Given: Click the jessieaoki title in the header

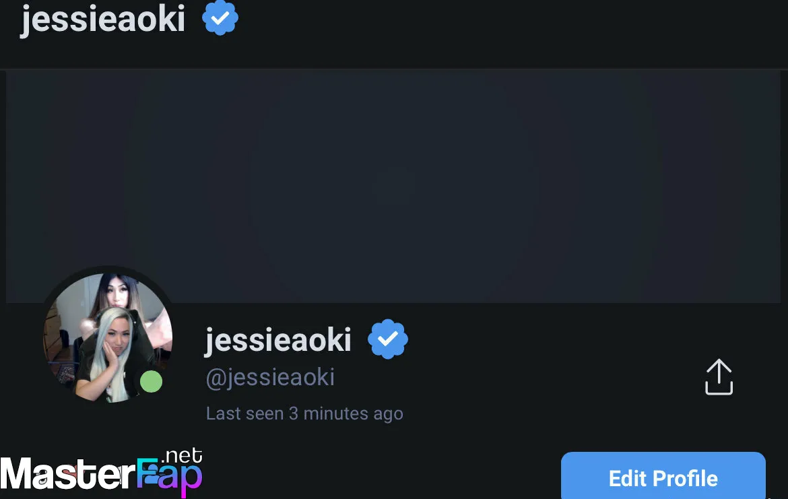Looking at the screenshot, I should (x=103, y=19).
